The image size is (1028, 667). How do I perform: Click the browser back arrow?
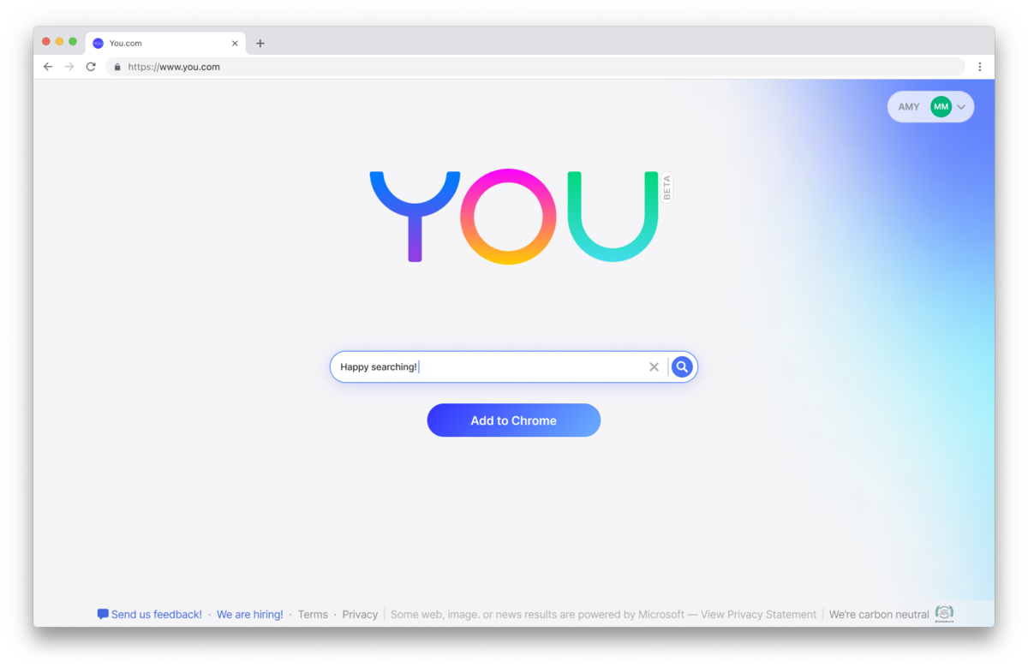48,67
